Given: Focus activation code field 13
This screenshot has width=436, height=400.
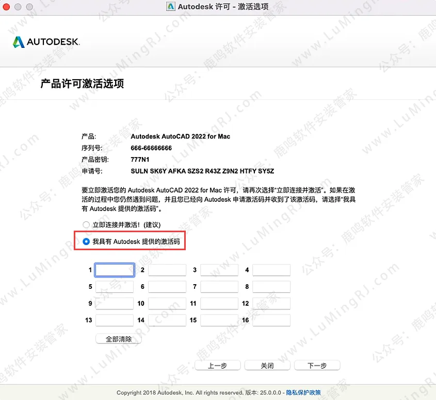Looking at the screenshot, I should click(x=115, y=320).
